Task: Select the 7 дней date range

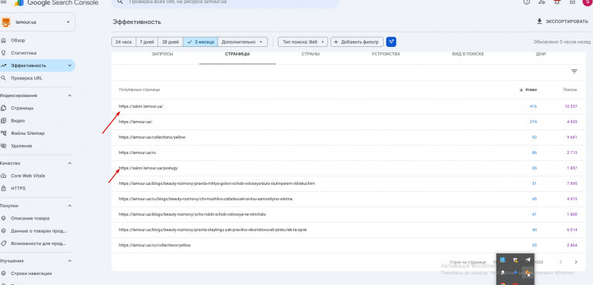Action: pos(147,42)
